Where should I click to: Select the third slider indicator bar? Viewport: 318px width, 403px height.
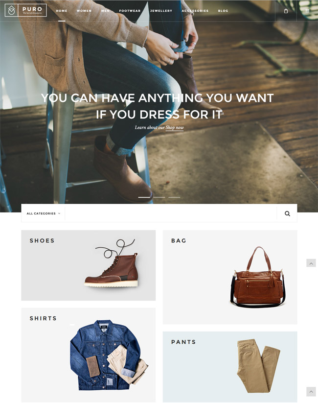(174, 197)
